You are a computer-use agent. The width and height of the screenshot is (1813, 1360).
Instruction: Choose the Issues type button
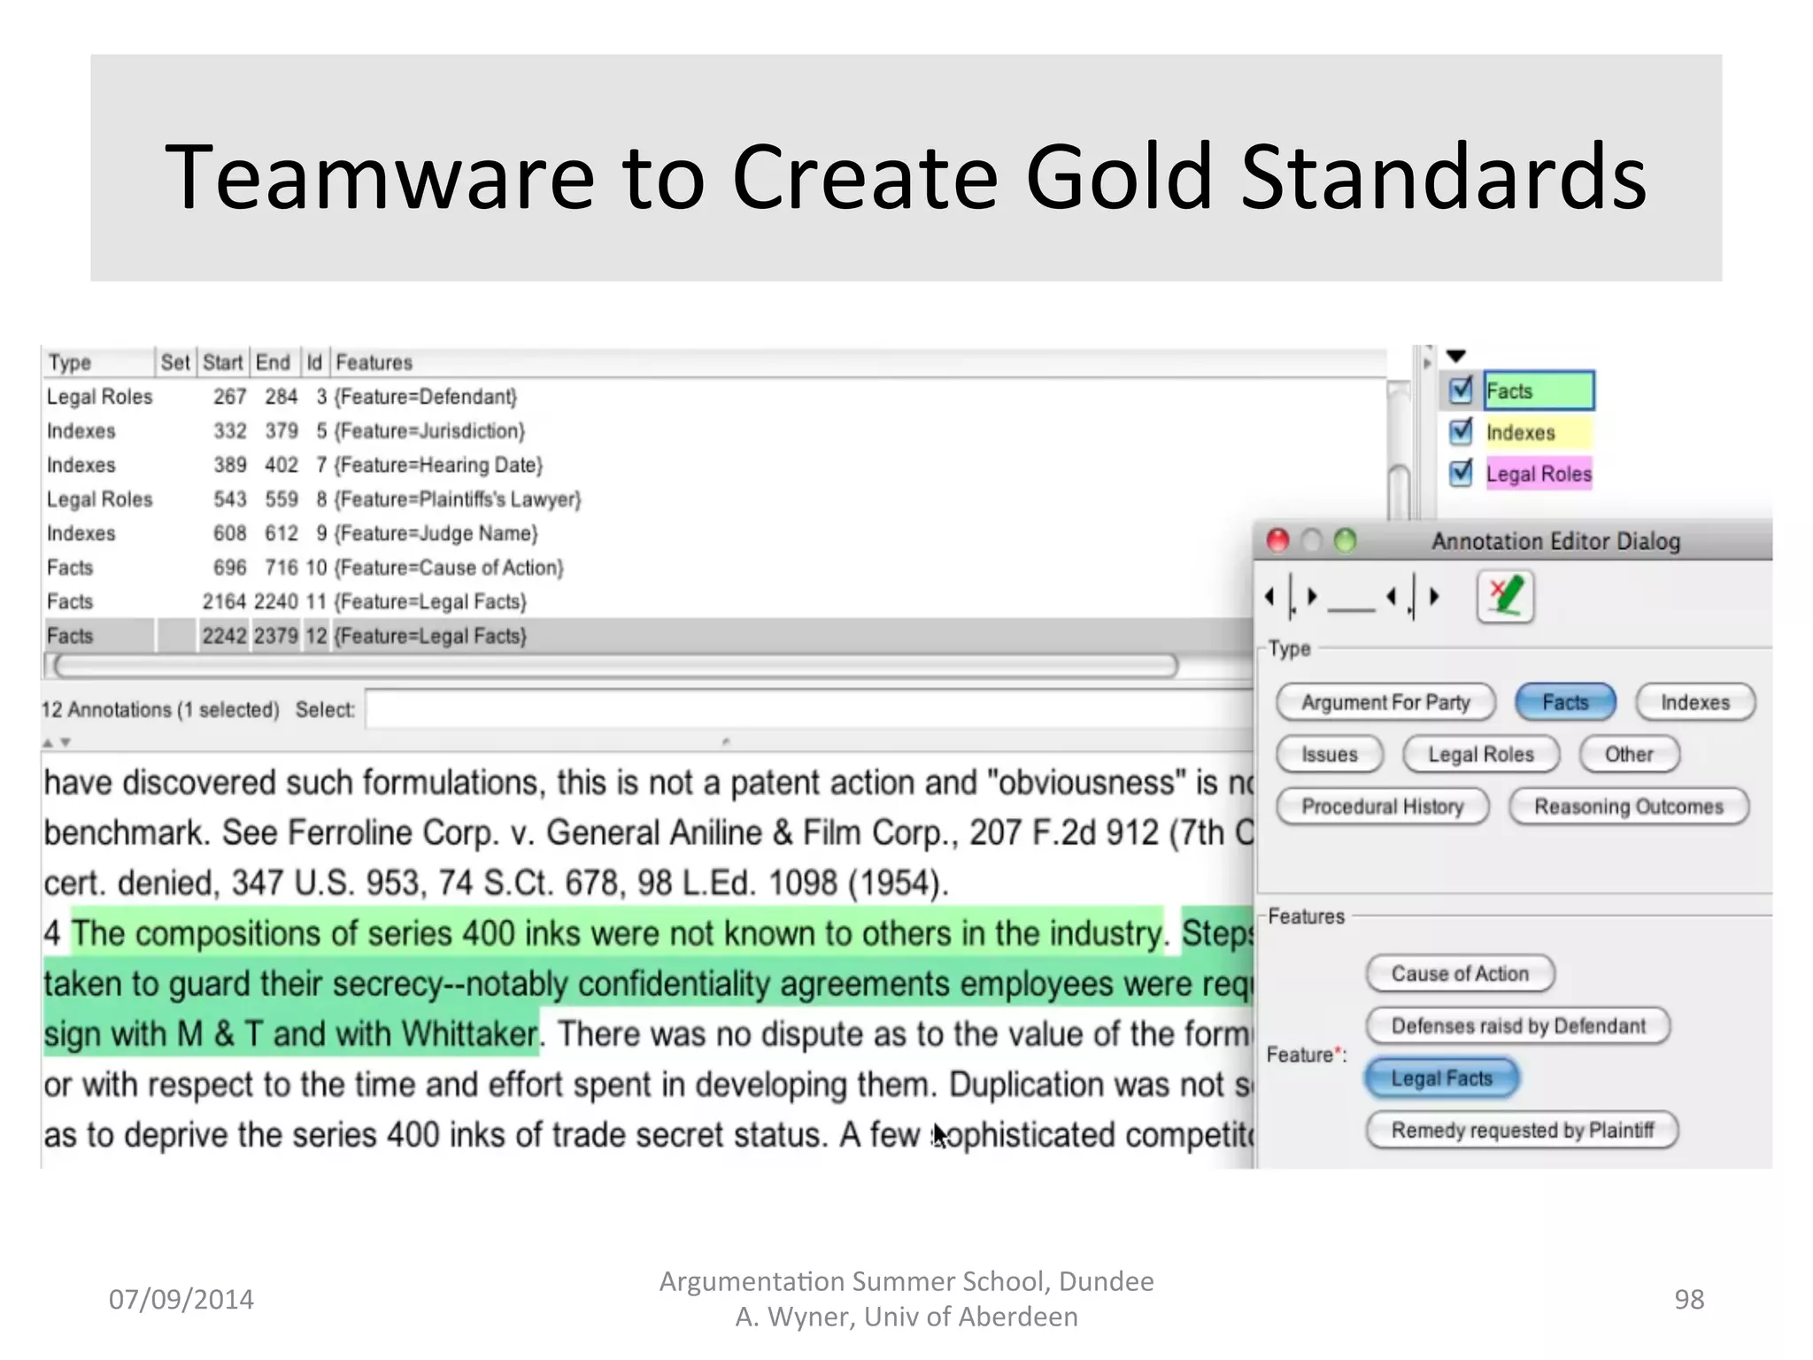pos(1329,754)
